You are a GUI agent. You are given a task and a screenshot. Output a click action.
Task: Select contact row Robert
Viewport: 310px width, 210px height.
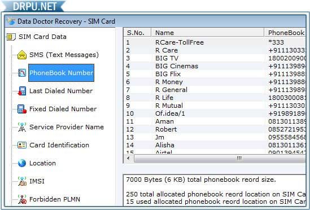(215, 129)
